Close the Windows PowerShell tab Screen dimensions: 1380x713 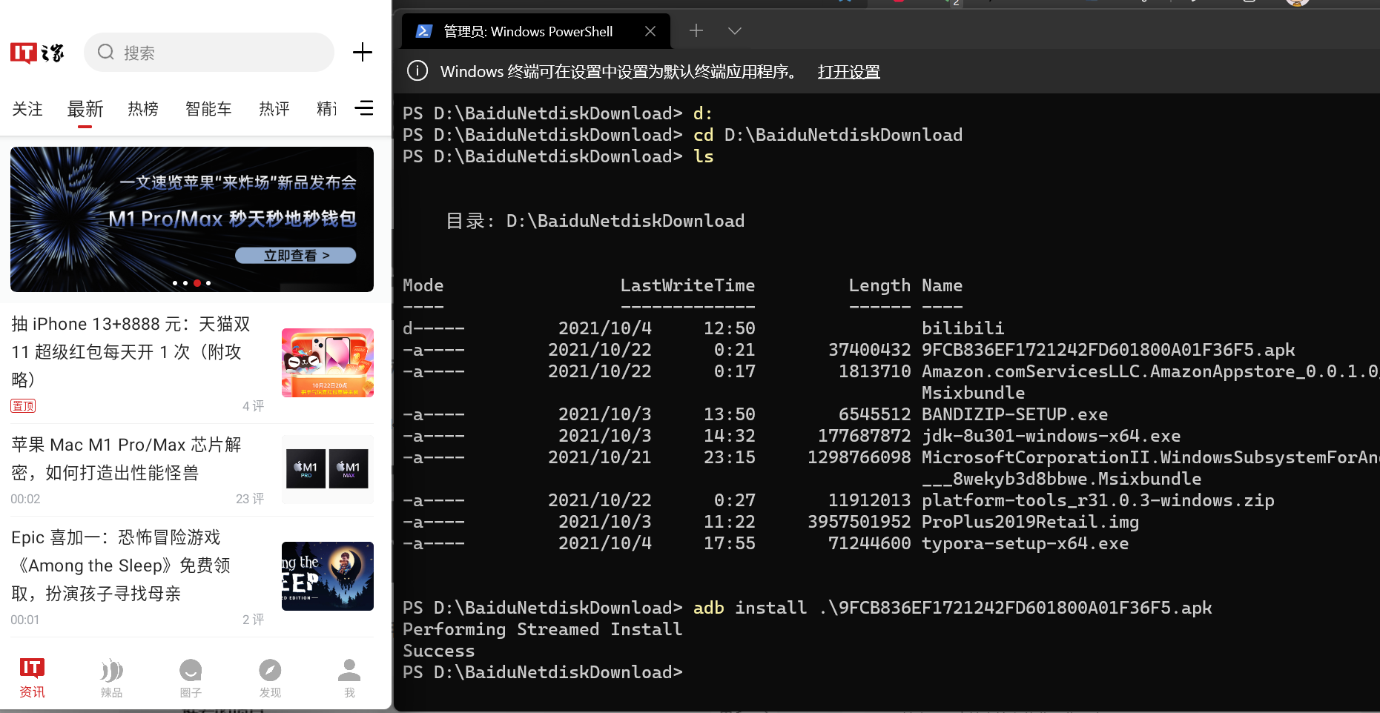pyautogui.click(x=650, y=31)
